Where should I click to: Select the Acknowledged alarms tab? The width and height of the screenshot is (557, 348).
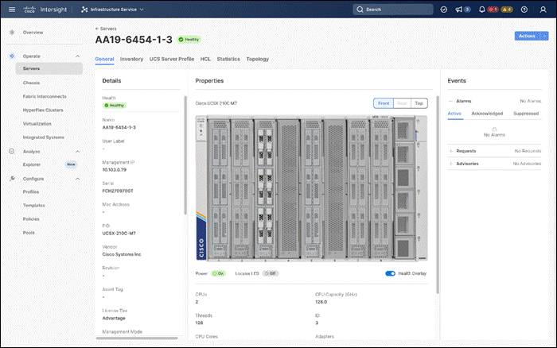click(487, 114)
